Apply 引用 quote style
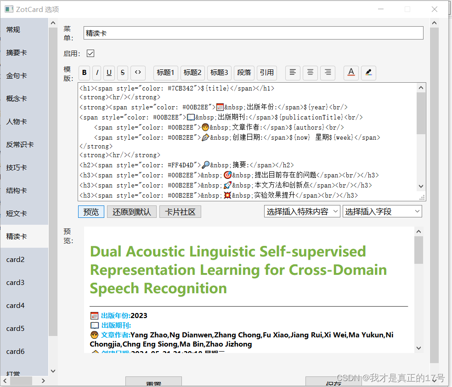 (266, 73)
